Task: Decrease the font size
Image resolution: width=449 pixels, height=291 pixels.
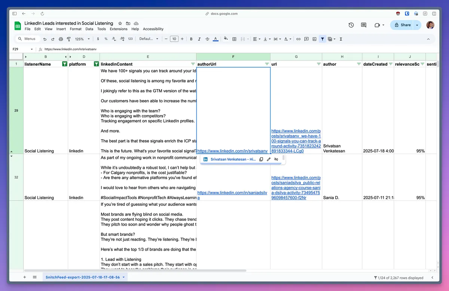Action: pos(166,39)
